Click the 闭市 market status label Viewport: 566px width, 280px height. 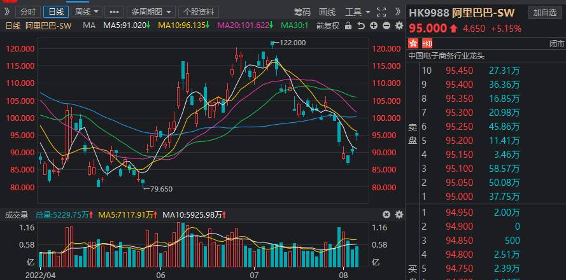(556, 44)
